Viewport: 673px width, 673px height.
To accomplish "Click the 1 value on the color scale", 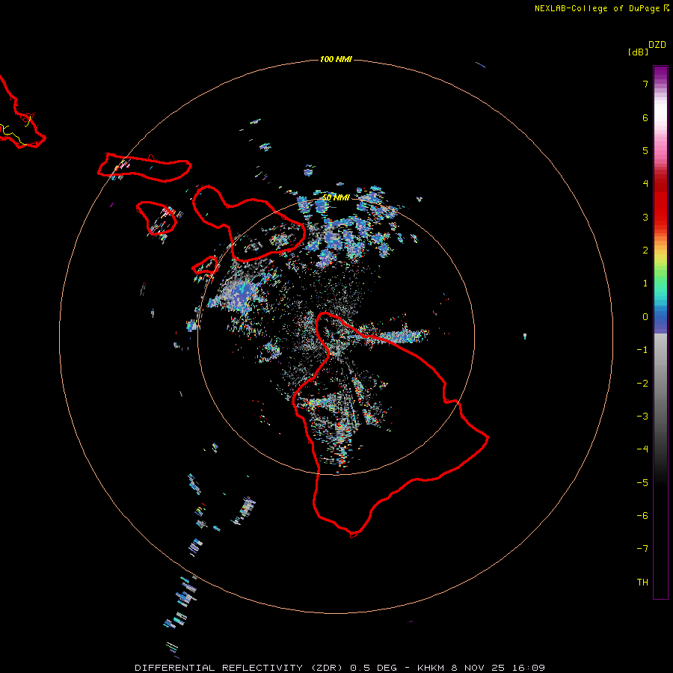I will click(x=645, y=283).
